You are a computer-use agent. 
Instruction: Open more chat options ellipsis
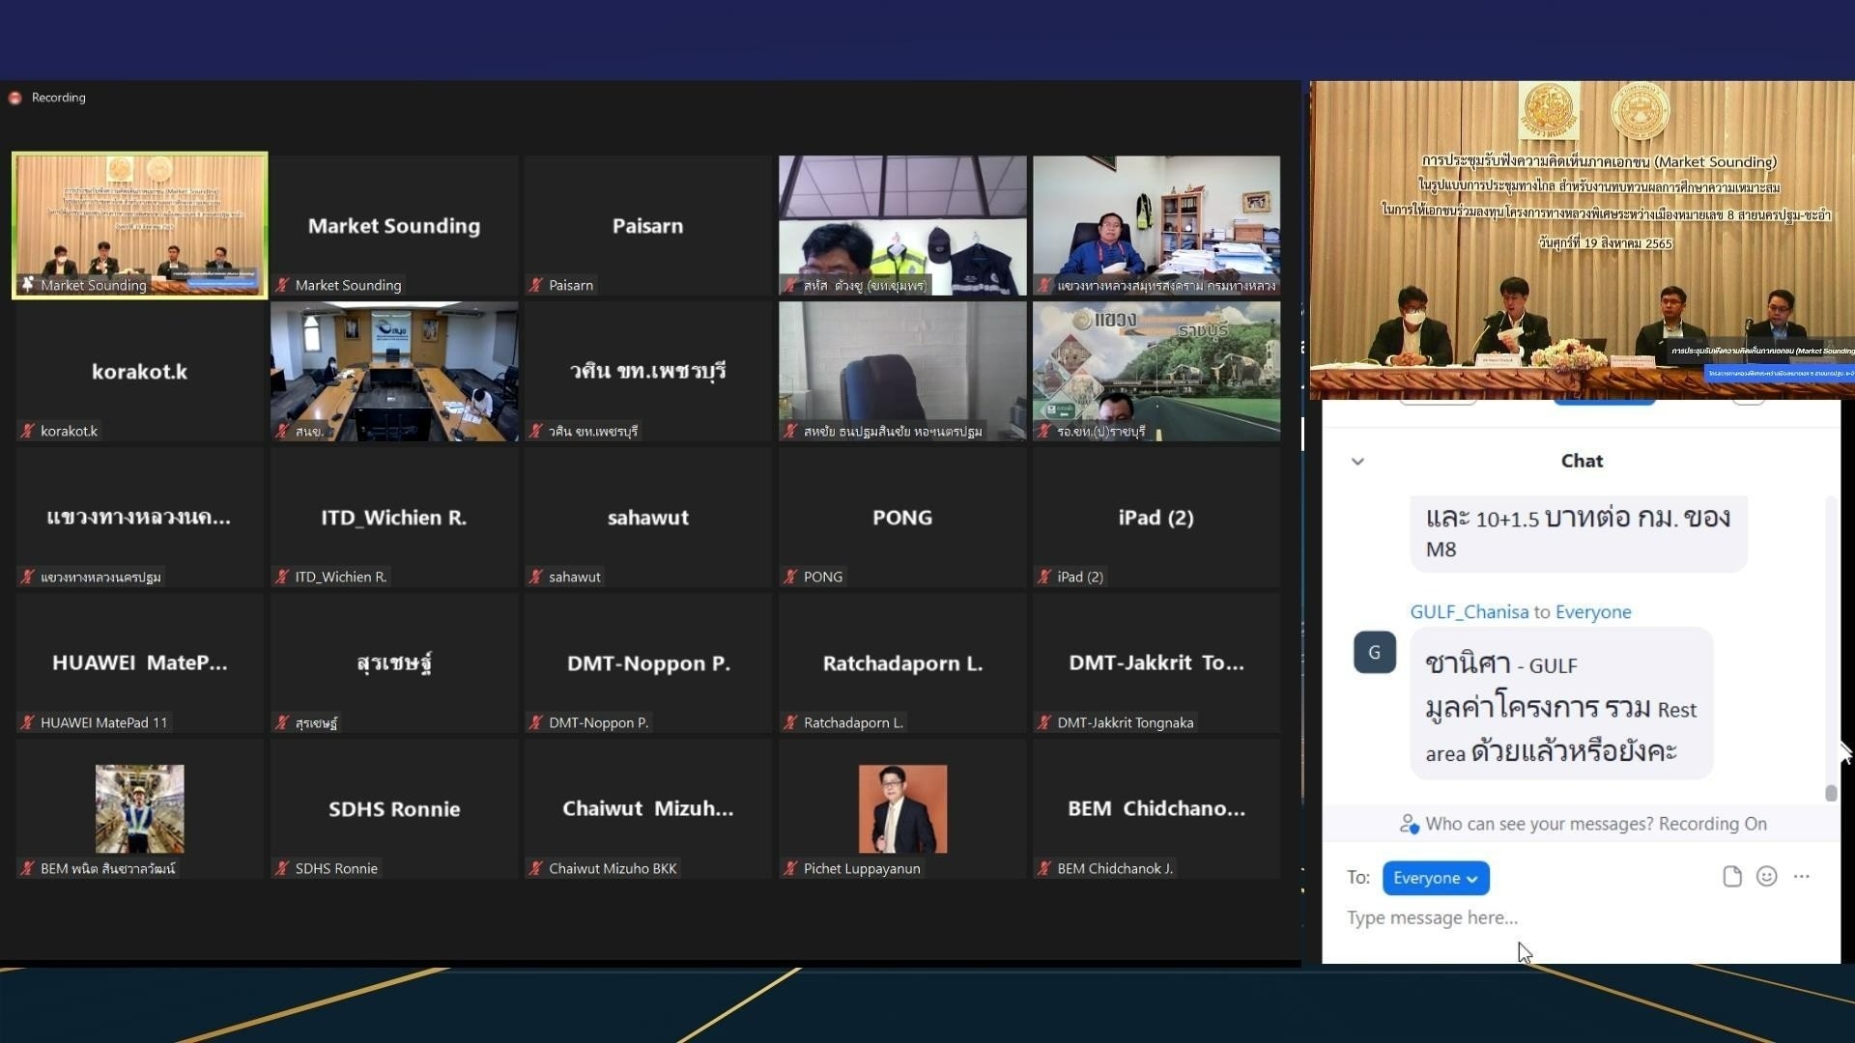[x=1801, y=877]
